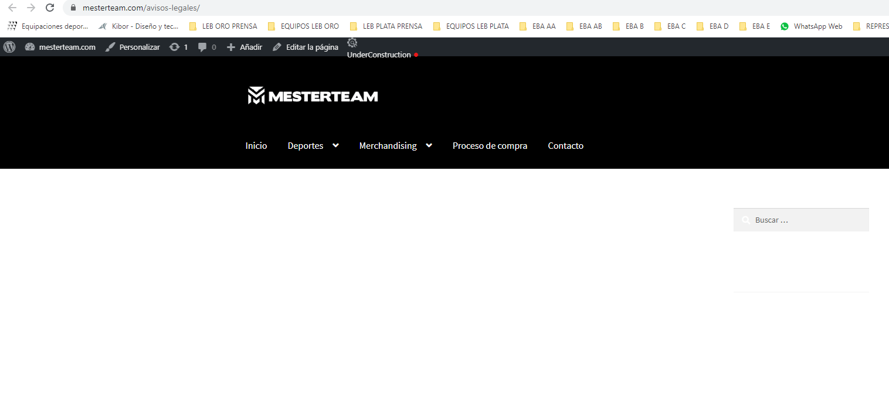
Task: Open the LEB ORO PRENSA bookmark folder
Action: coord(223,26)
